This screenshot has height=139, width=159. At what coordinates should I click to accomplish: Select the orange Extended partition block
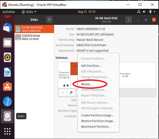click(74, 69)
